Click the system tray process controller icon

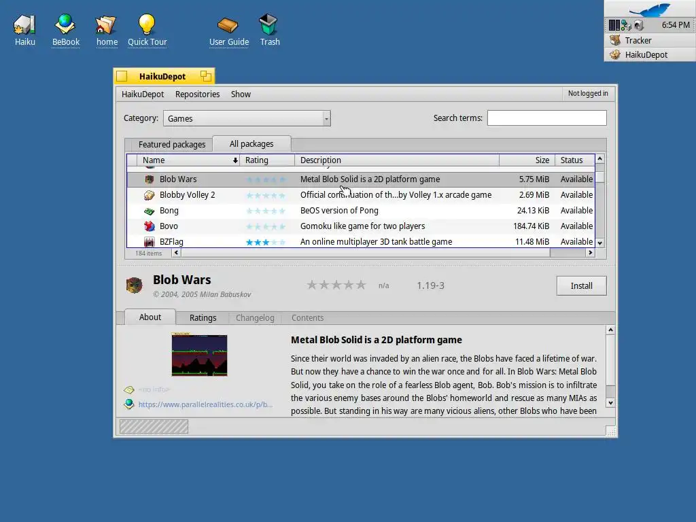(x=614, y=25)
